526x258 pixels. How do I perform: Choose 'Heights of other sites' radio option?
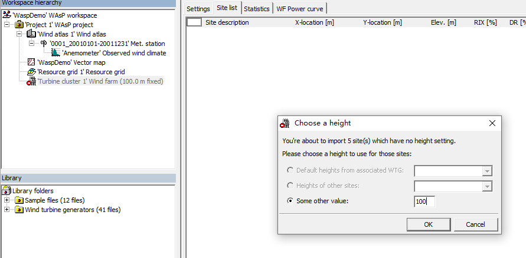290,186
